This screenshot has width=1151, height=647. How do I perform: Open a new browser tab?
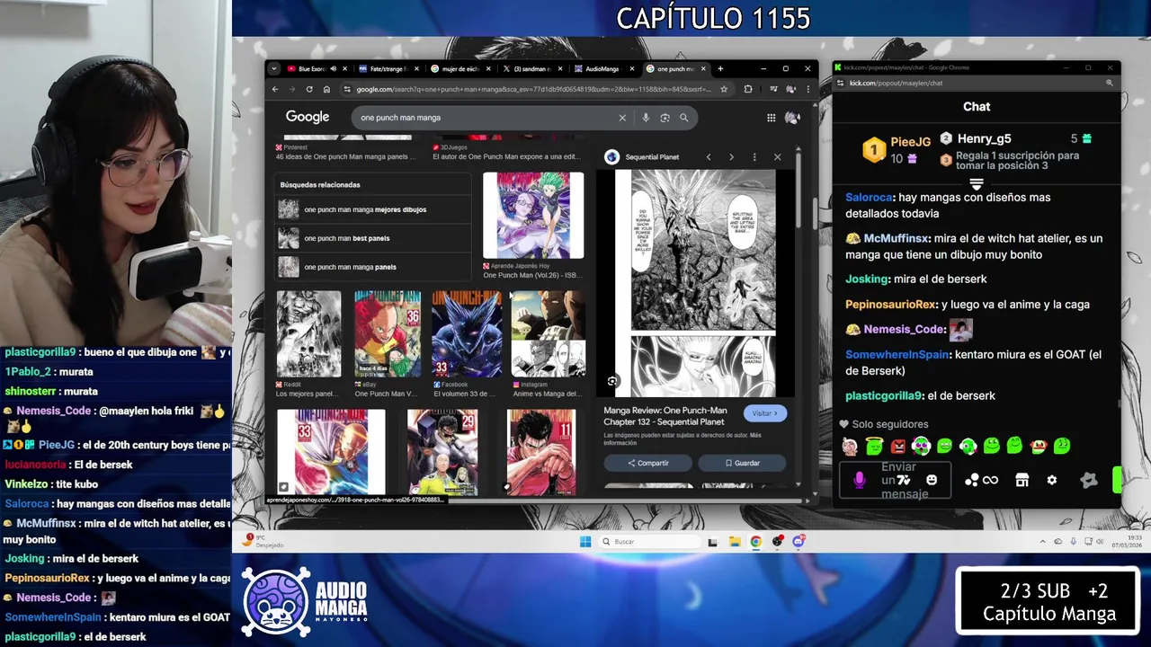[x=720, y=69]
